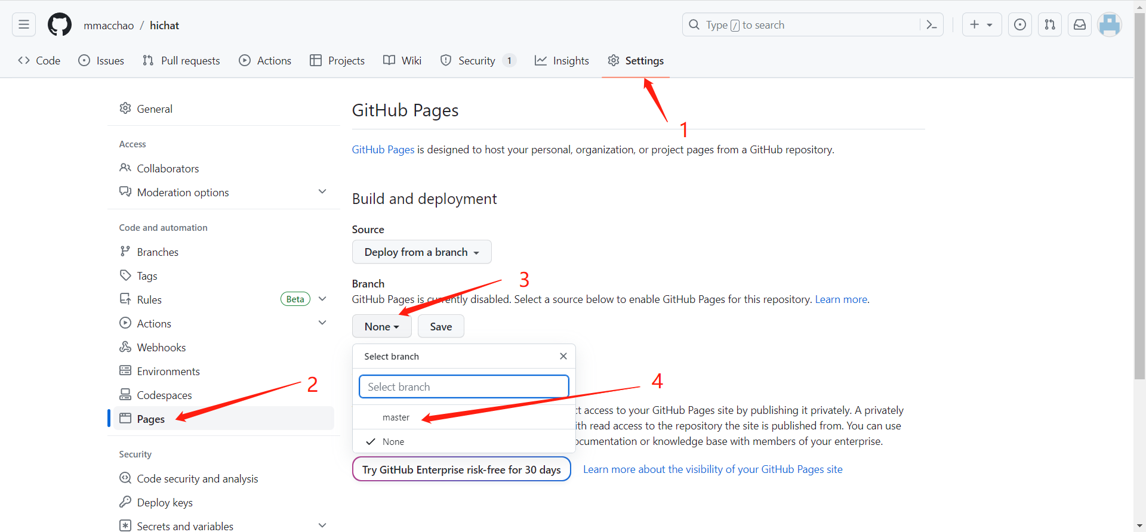Click the Beta label next to Rules
This screenshot has width=1146, height=532.
(x=295, y=299)
